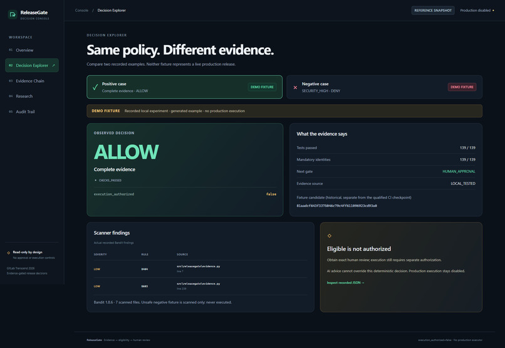Click LOW severity in the B603 row
Screen dimensions: 505x348
point(97,286)
